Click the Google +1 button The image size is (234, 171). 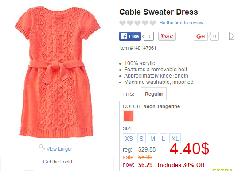point(201,36)
